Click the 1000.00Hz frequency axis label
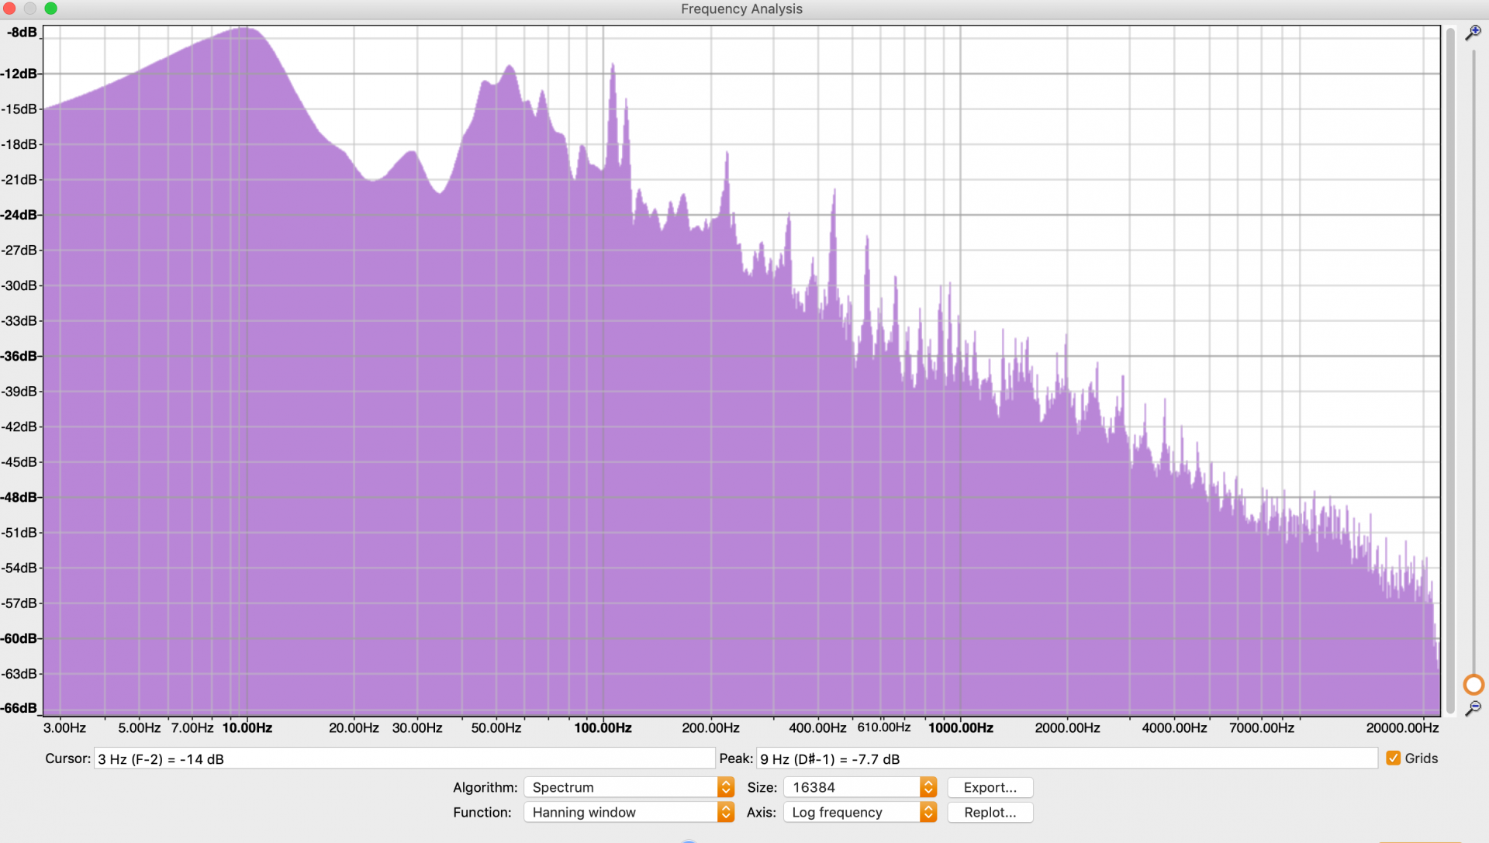Screen dimensions: 1489x843 point(960,727)
